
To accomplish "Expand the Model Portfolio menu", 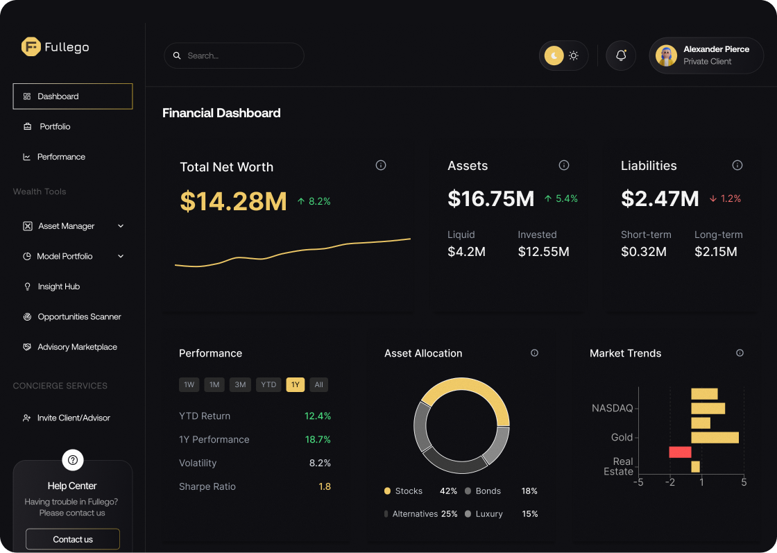I will click(72, 256).
